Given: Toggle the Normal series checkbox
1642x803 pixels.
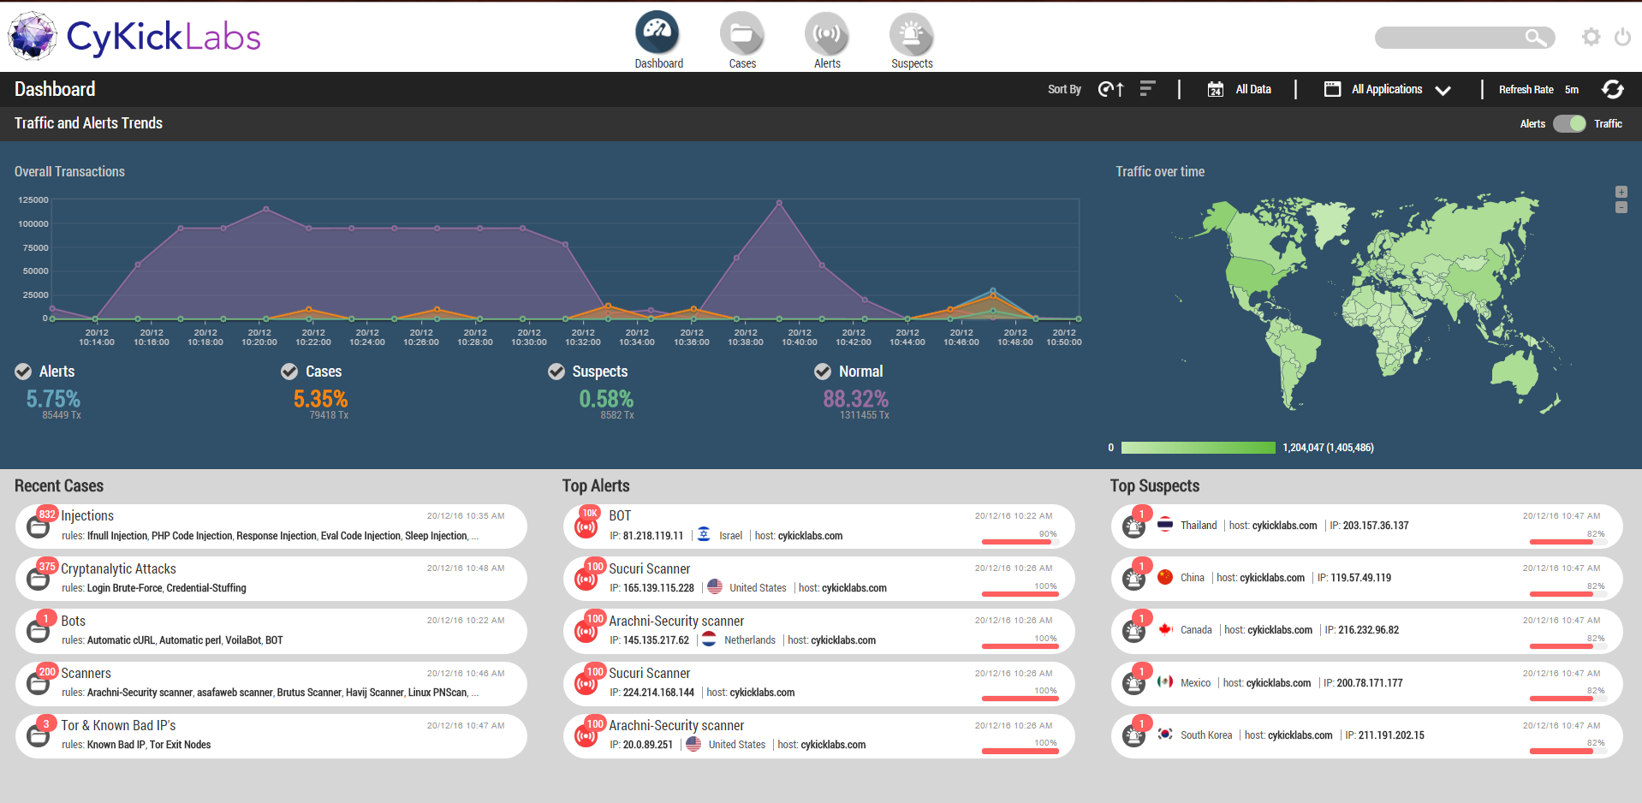Looking at the screenshot, I should (823, 371).
